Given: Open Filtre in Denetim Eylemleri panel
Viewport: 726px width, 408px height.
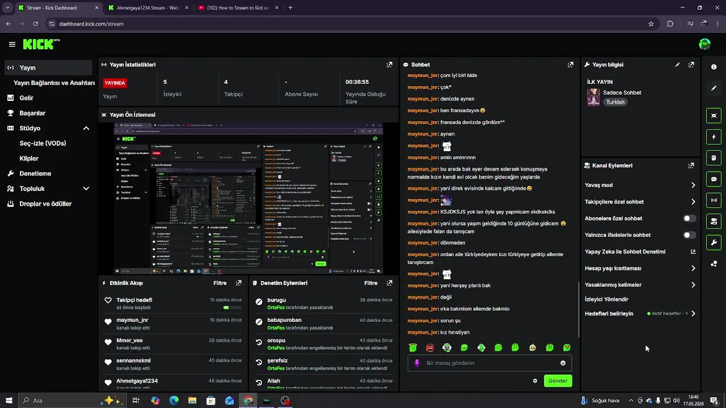Looking at the screenshot, I should pos(370,283).
